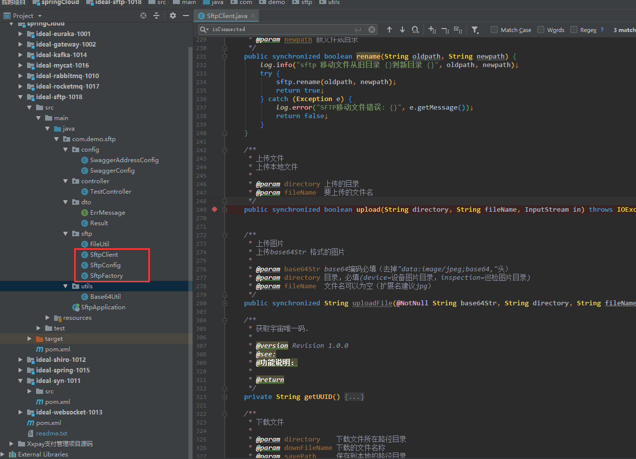636x459 pixels.
Task: Clear the search field with X icon
Action: coord(372,30)
